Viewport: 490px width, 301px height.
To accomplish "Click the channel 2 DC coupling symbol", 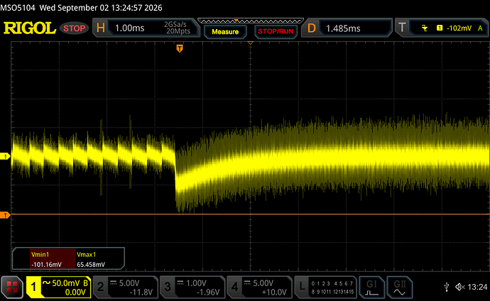I will 113,283.
